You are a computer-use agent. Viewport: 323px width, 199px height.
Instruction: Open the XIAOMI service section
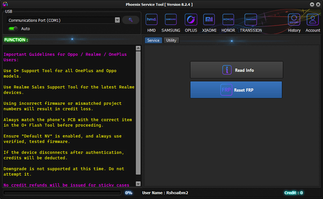point(209,20)
